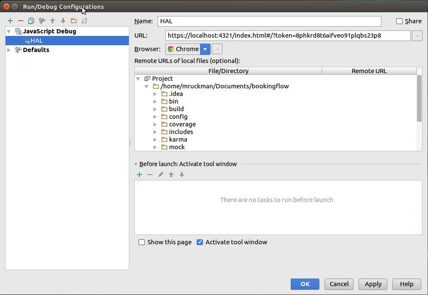Image resolution: width=428 pixels, height=295 pixels.
Task: Enable the Share checkbox
Action: 399,21
